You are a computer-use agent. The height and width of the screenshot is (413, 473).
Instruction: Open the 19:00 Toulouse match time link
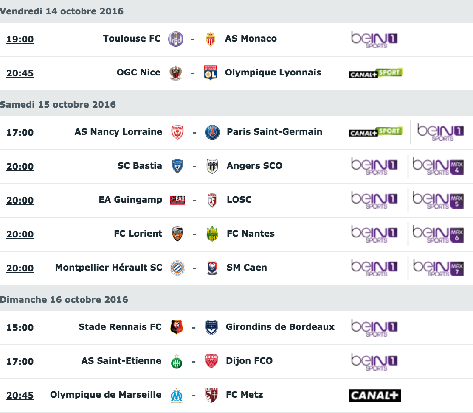pyautogui.click(x=20, y=39)
